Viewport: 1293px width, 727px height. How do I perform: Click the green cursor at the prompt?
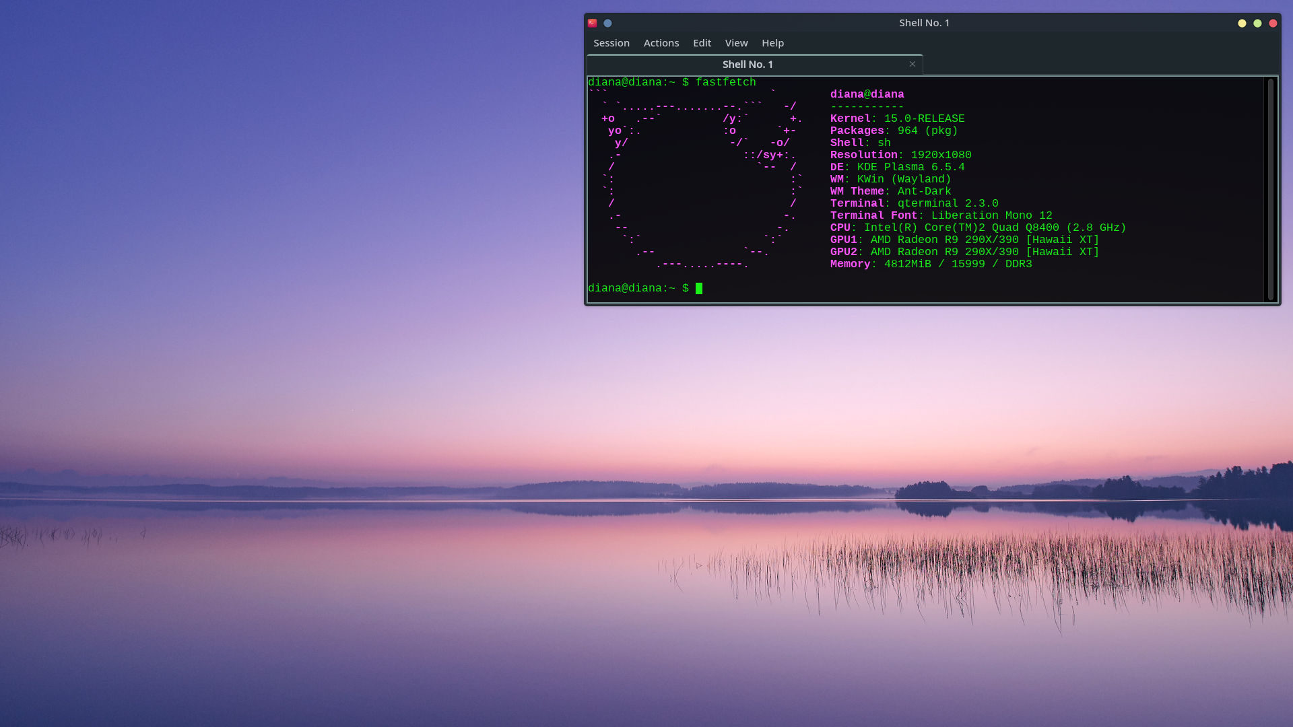coord(699,289)
